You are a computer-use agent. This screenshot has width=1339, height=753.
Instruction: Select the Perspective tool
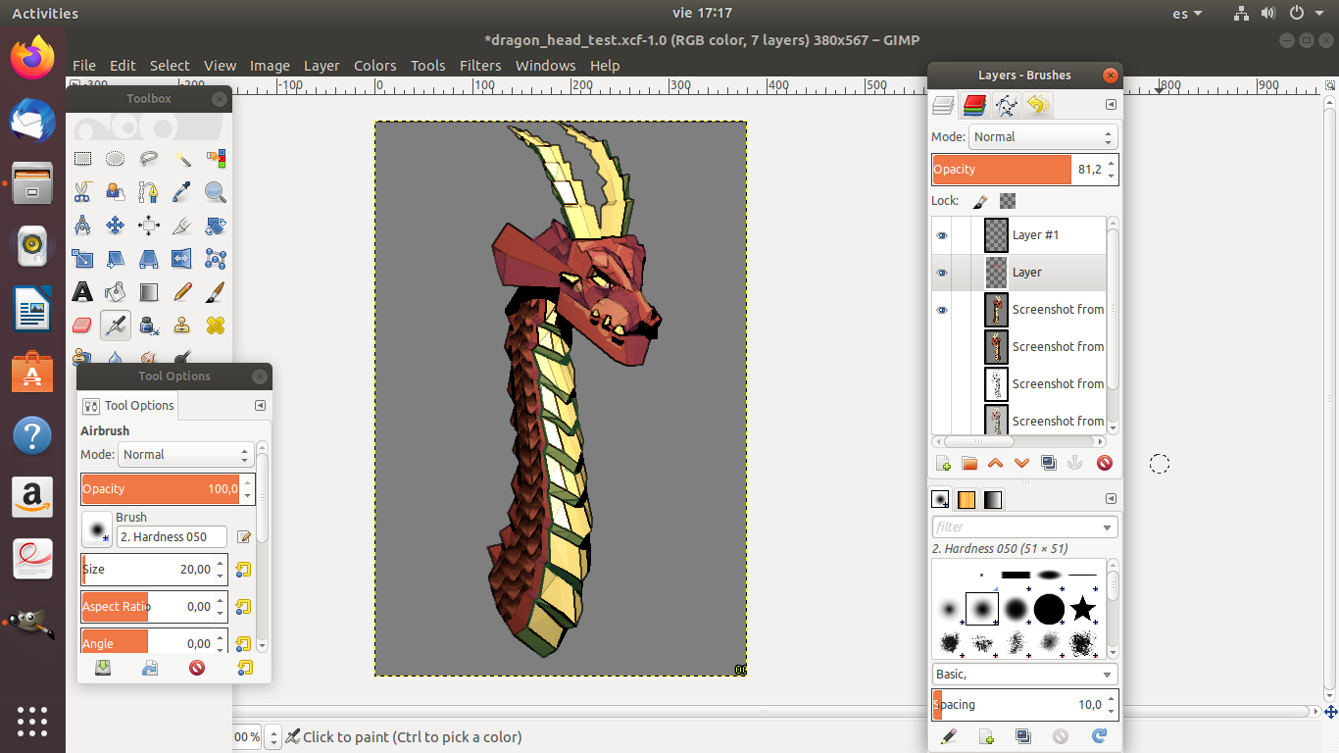click(149, 259)
